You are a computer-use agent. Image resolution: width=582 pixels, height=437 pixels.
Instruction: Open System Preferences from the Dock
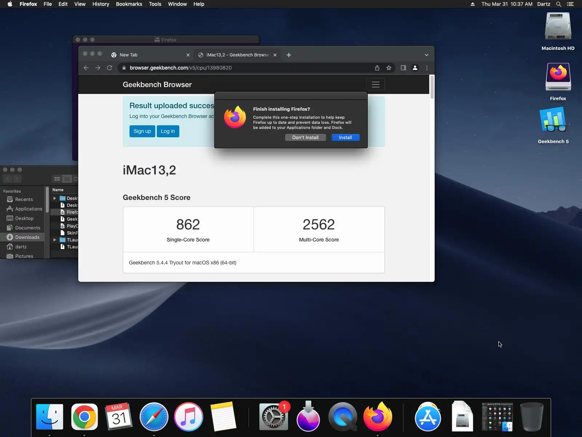click(274, 417)
